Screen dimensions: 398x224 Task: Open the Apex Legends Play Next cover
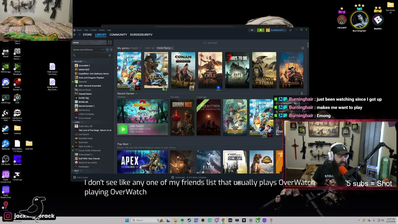(x=142, y=162)
